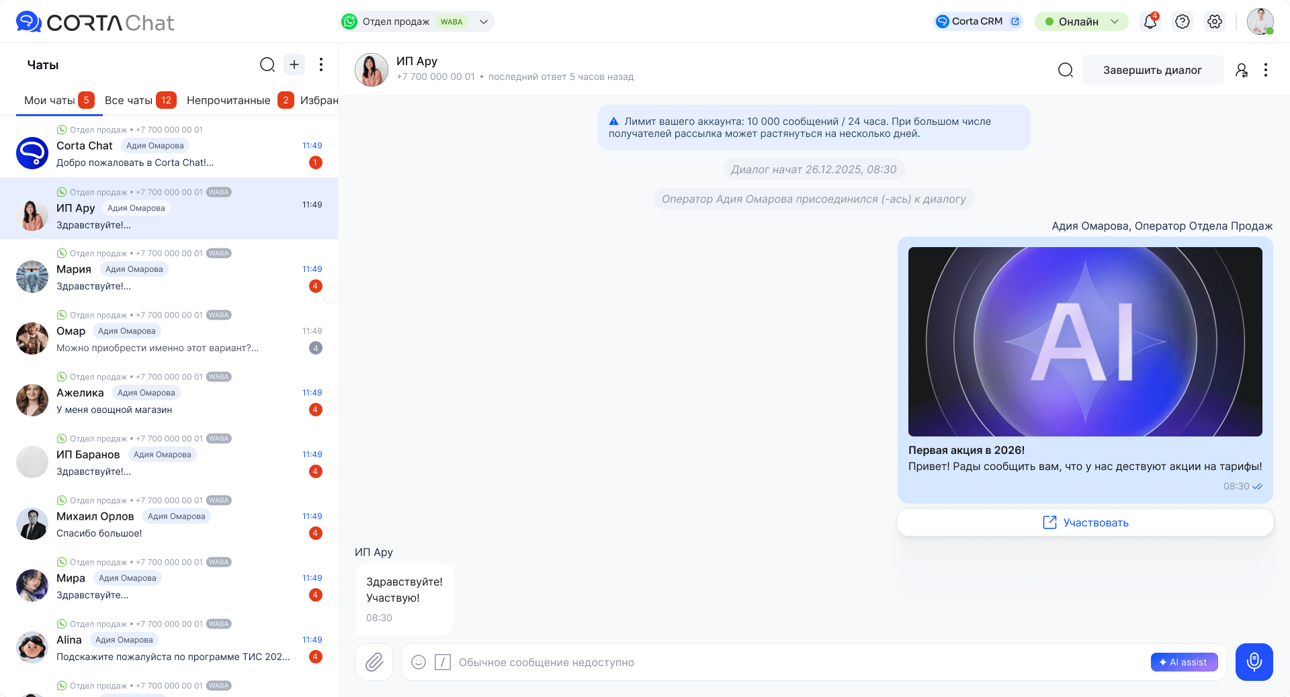Click the ИП Ару avatar in dialog header
1290x697 pixels.
[x=372, y=70]
